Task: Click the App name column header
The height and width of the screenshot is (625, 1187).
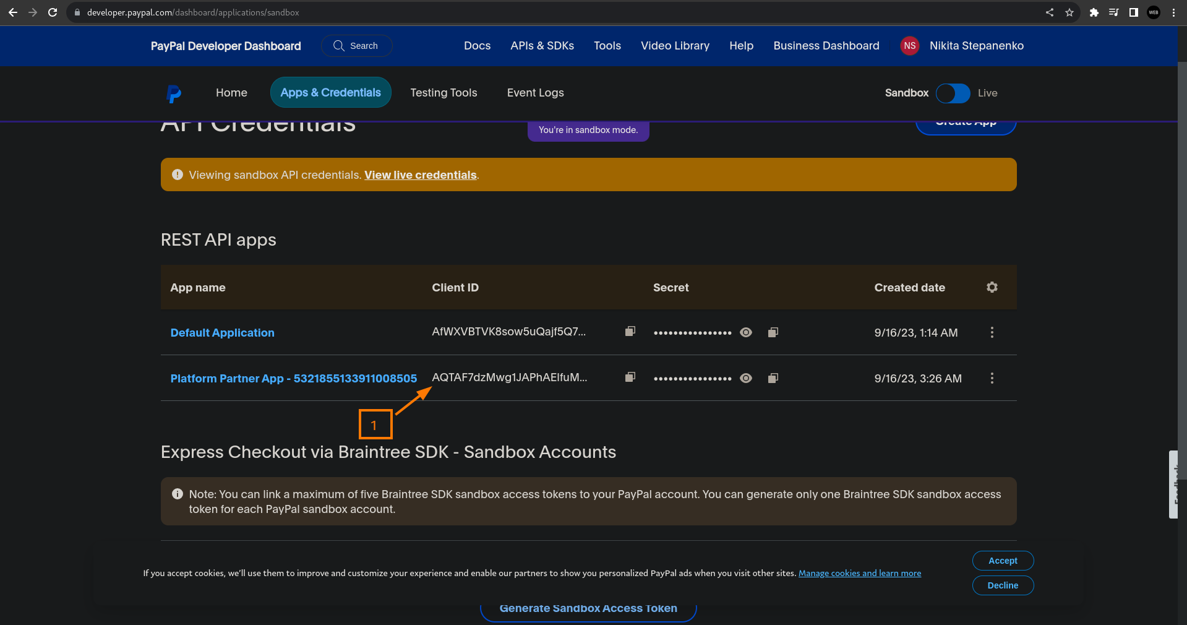Action: point(198,288)
